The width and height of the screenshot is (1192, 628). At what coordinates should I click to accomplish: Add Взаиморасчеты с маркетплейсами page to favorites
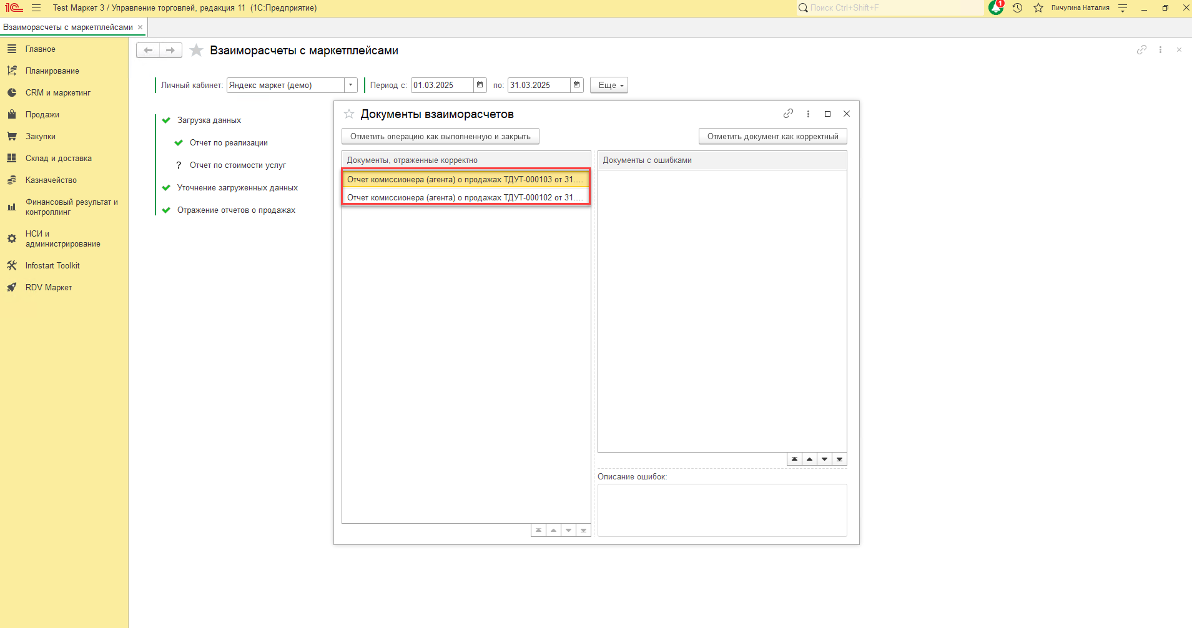click(197, 51)
